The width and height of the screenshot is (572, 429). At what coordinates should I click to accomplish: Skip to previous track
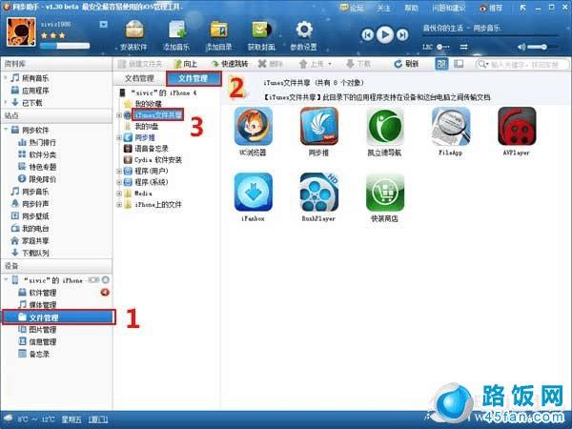[x=367, y=35]
